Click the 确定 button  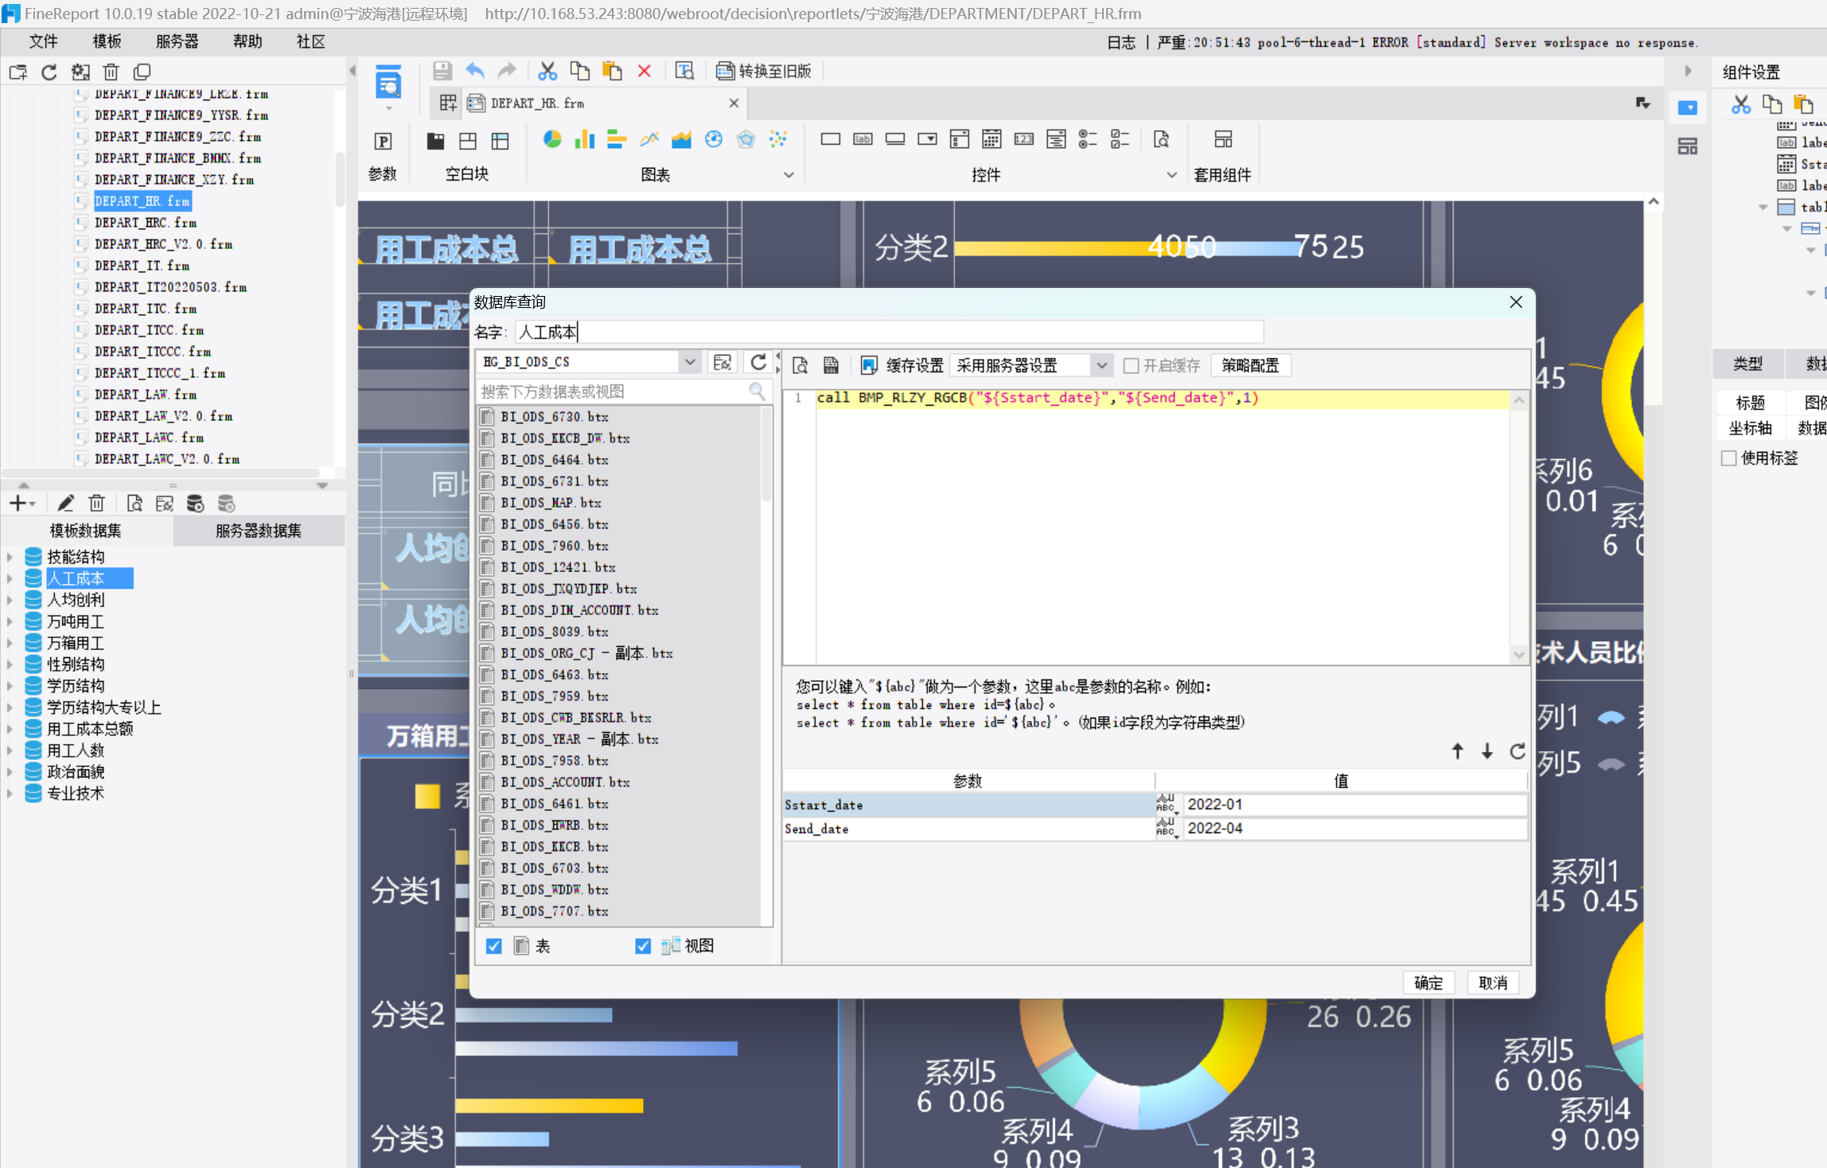[1428, 983]
